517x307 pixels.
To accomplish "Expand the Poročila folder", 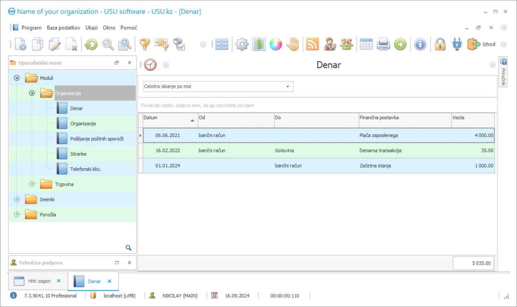I will click(x=17, y=214).
